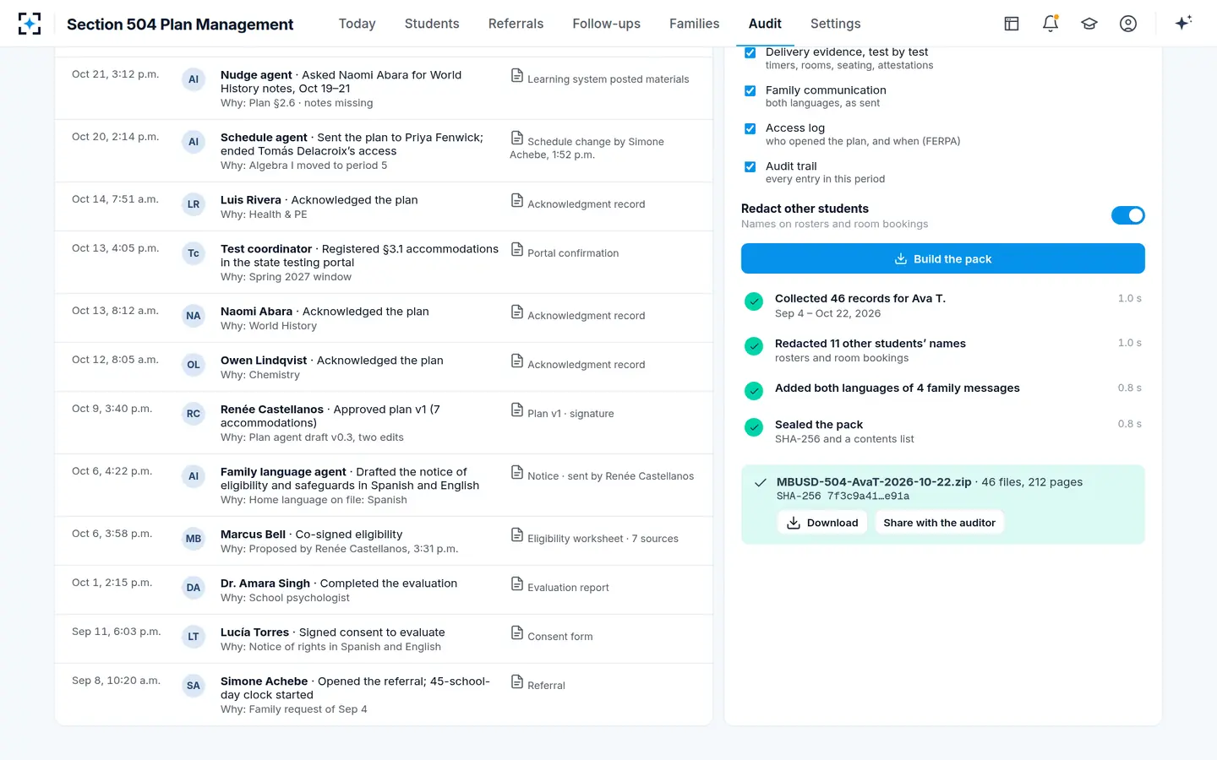The height and width of the screenshot is (760, 1217).
Task: Open notifications bell
Action: (1051, 24)
